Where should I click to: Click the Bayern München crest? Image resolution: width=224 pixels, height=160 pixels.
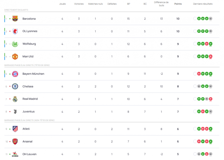(16, 74)
